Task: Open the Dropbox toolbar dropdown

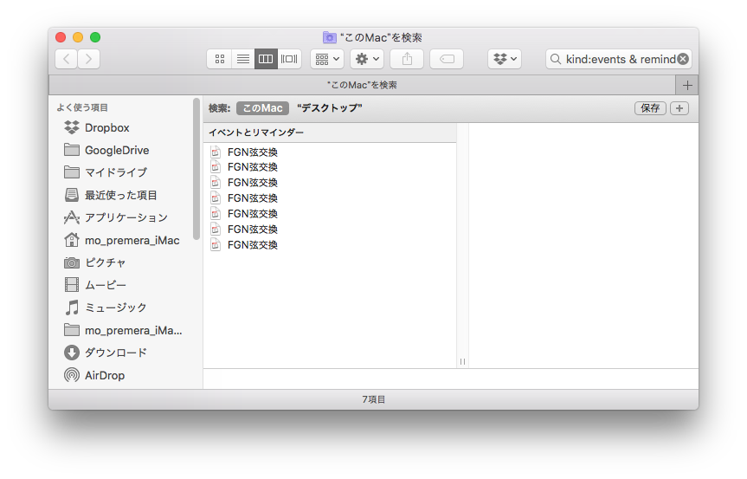Action: click(x=505, y=59)
